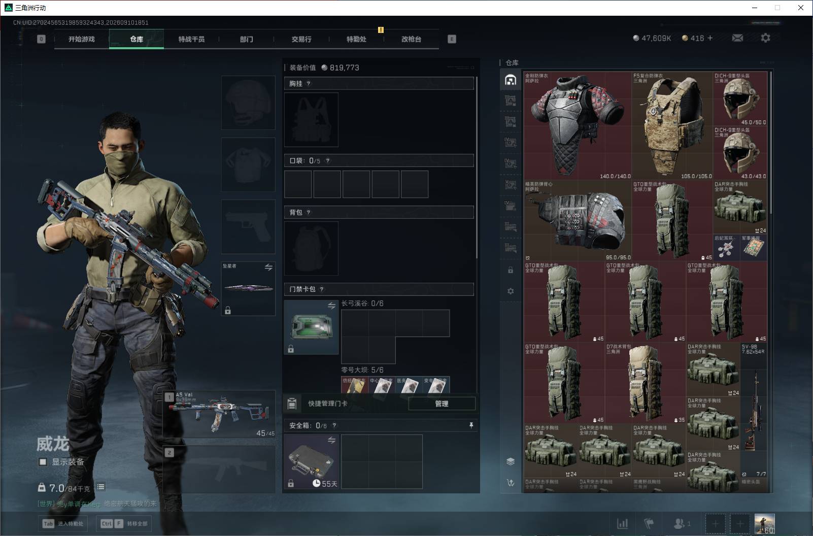The image size is (813, 536).
Task: Open the mail envelope icon
Action: click(737, 38)
